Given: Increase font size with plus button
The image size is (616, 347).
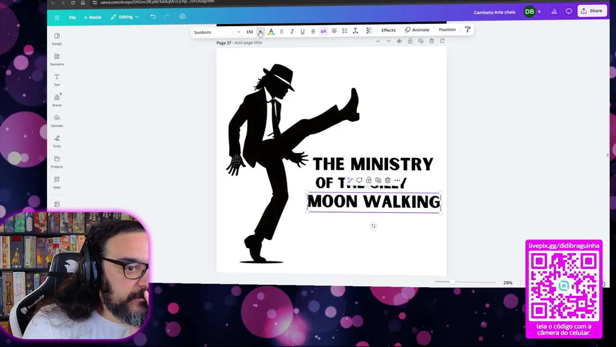Looking at the screenshot, I should [260, 32].
